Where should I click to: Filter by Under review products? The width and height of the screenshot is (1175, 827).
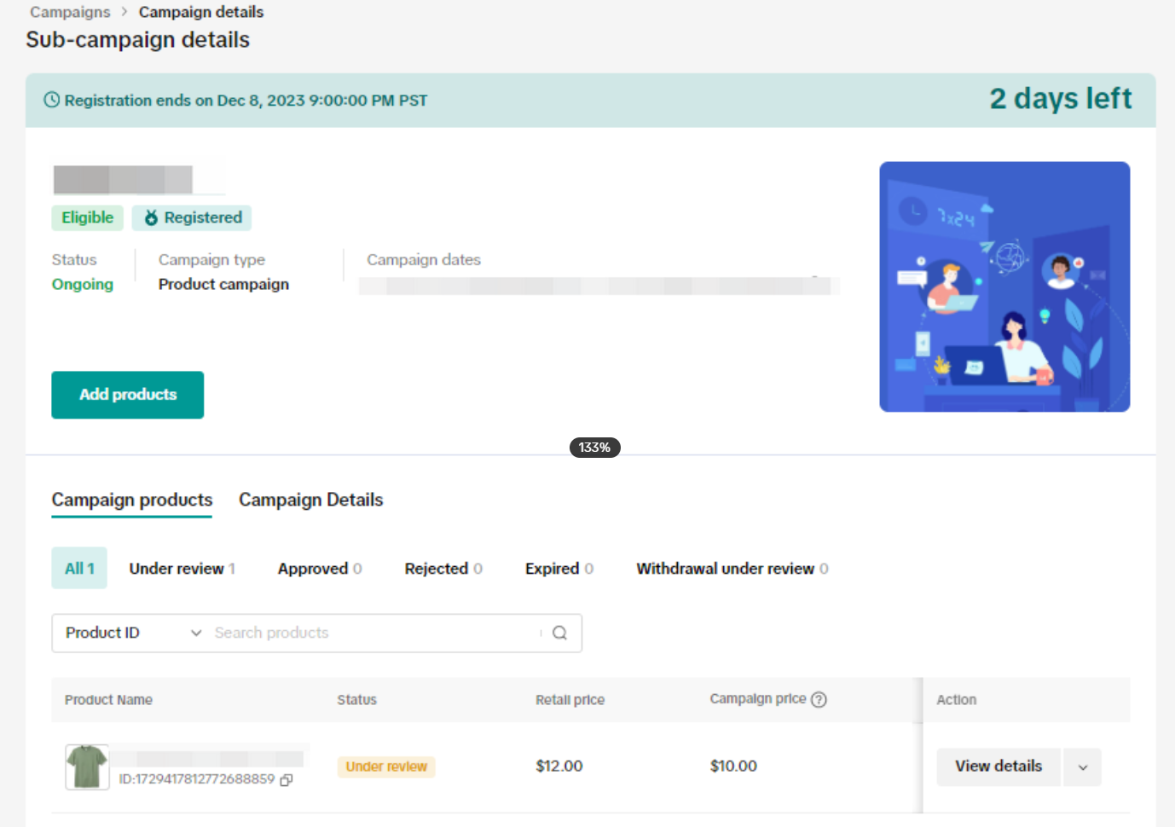(182, 568)
